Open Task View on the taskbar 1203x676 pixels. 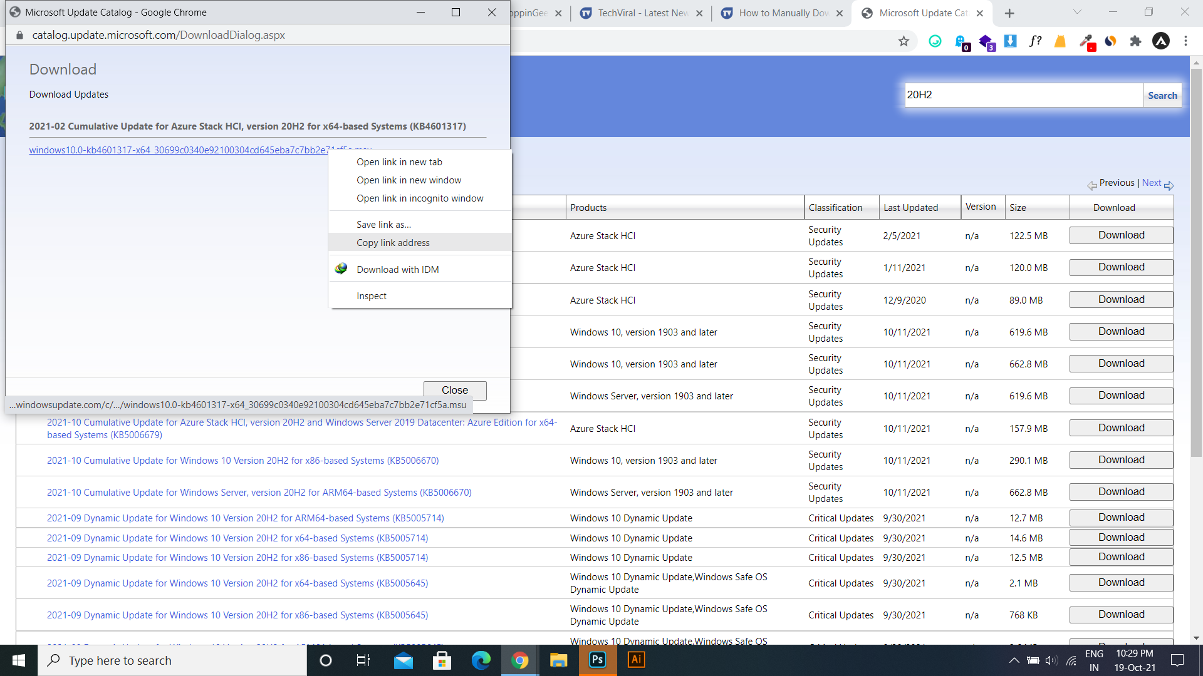(363, 660)
